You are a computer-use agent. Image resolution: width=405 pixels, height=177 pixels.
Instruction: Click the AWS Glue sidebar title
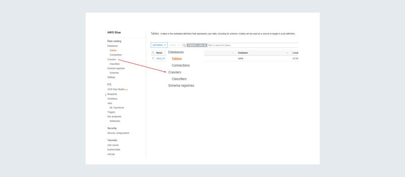114,32
